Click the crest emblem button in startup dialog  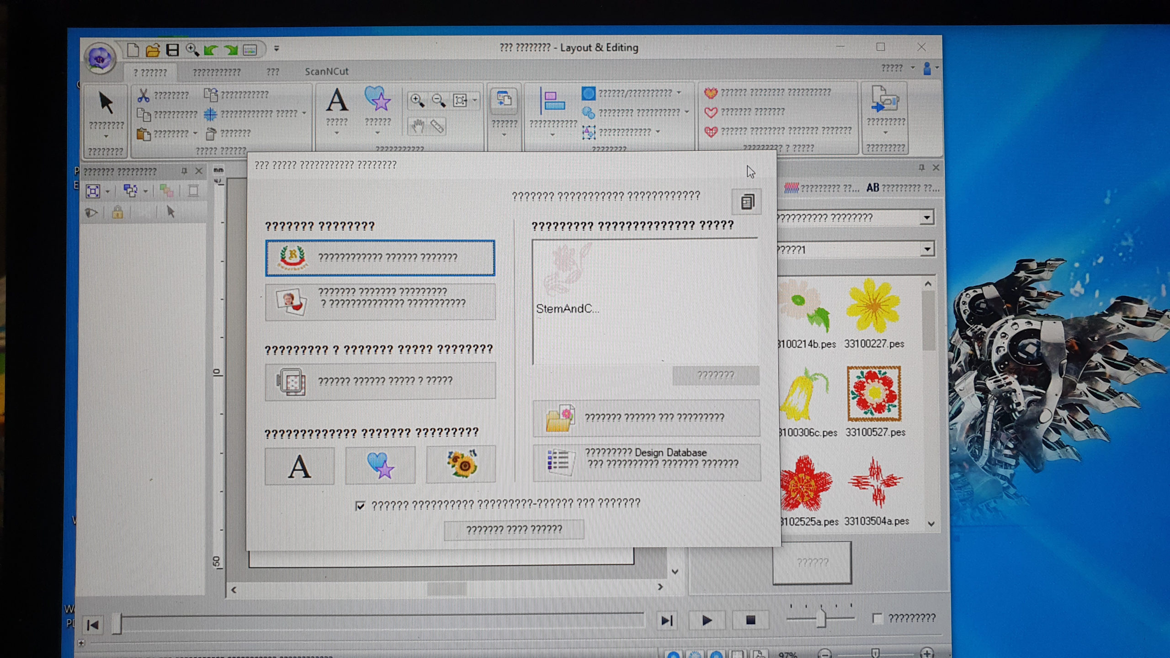pyautogui.click(x=380, y=258)
